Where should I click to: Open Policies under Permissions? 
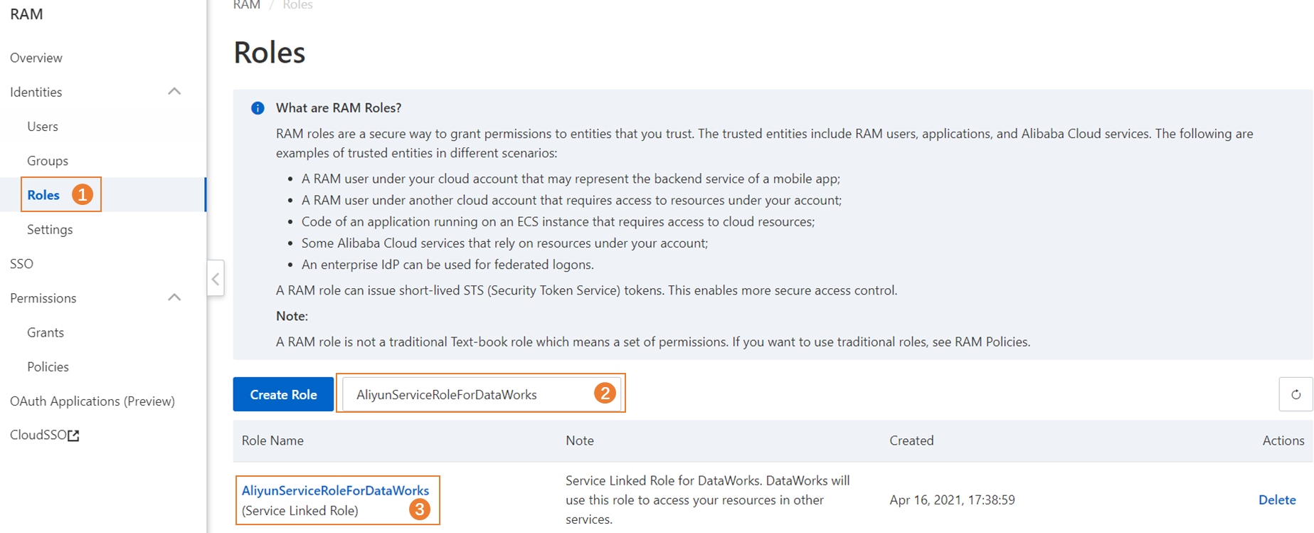pos(48,366)
